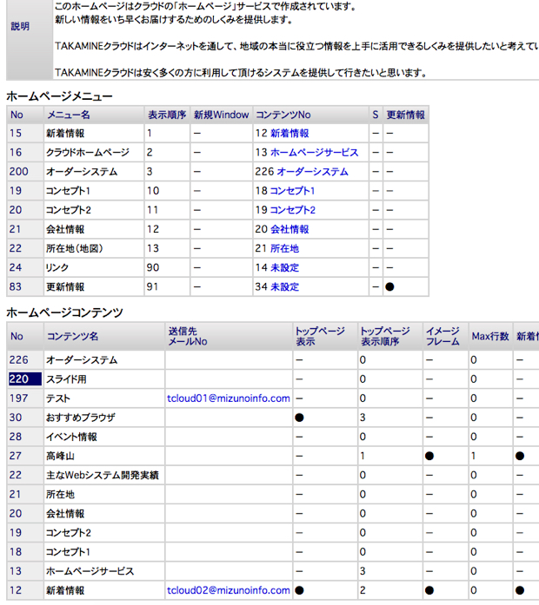Select menu number 15 in the menu table

point(16,134)
